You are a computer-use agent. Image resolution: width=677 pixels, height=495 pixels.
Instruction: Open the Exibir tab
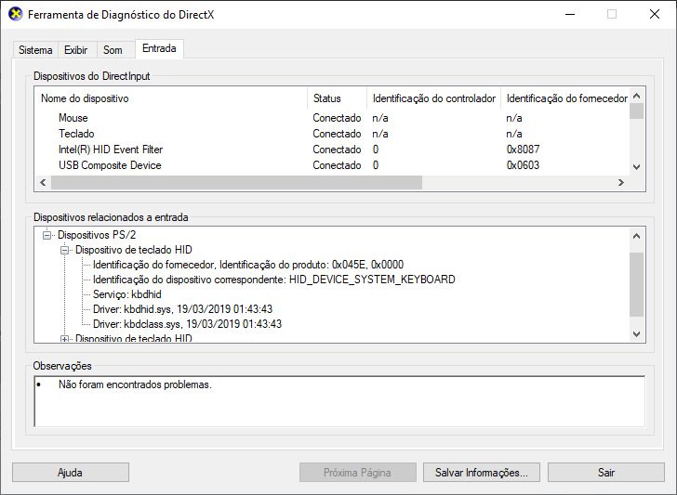click(76, 50)
